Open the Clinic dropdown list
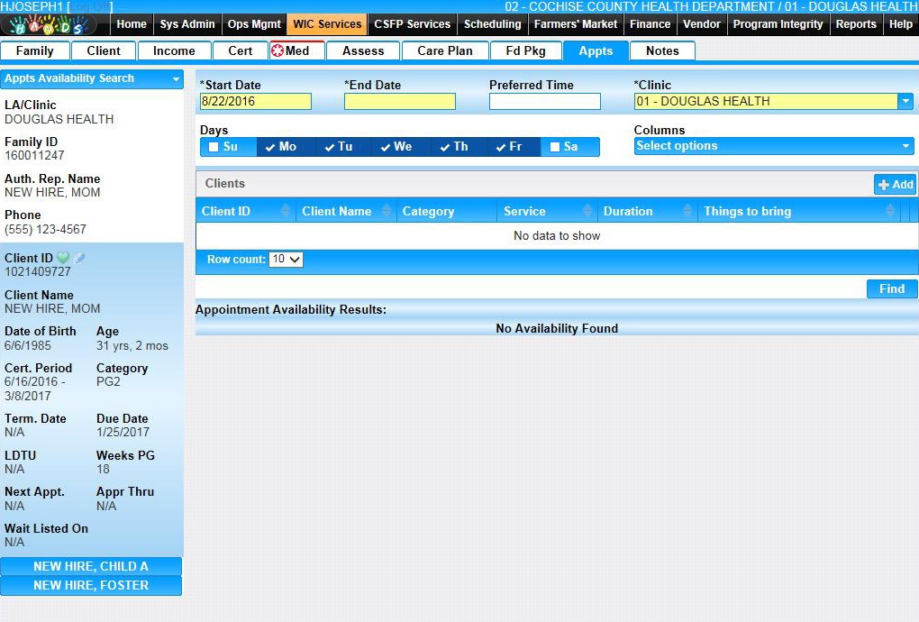 point(905,102)
